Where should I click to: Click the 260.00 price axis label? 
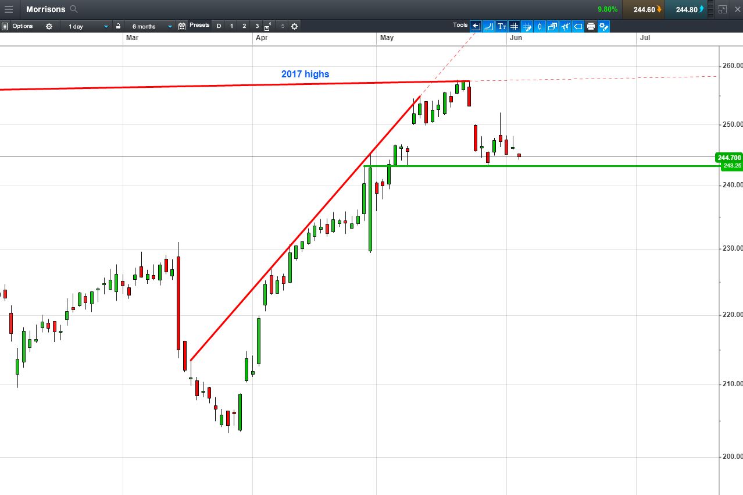coord(732,66)
